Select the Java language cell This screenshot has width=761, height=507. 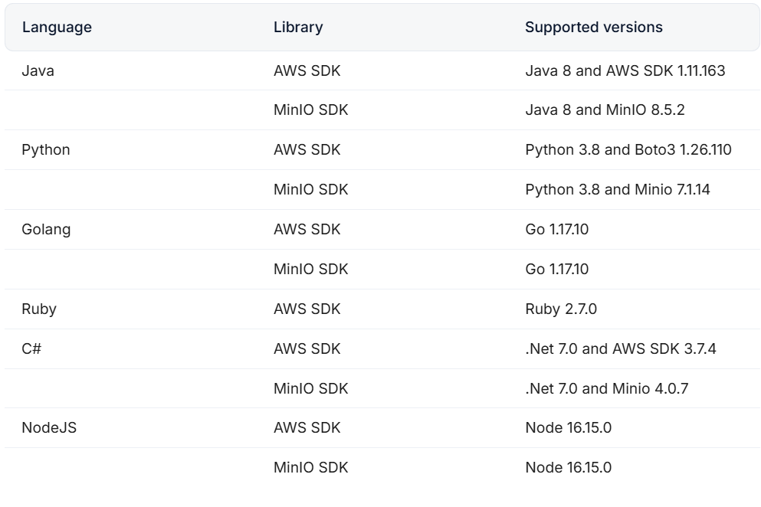(x=38, y=70)
